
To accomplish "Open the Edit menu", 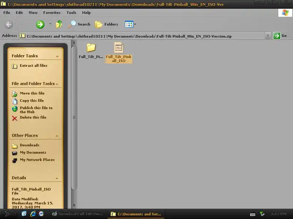I will click(x=19, y=12).
